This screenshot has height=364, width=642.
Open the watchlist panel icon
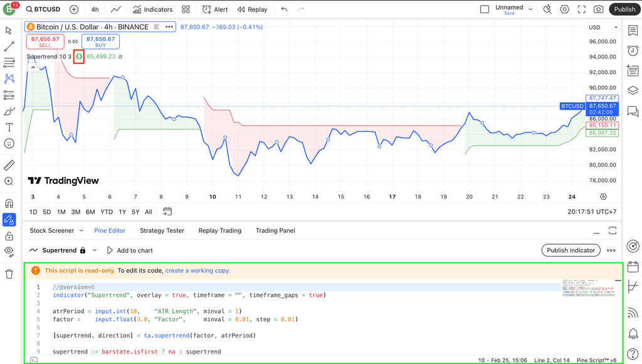coord(633,31)
